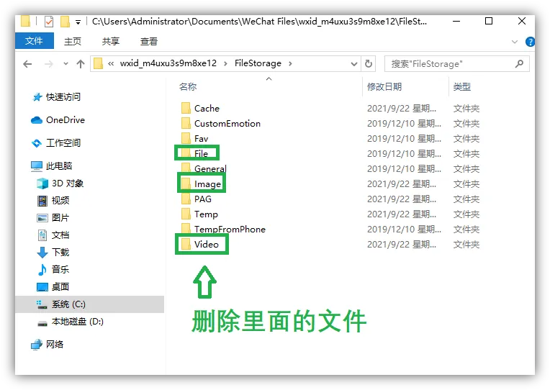Click the Back navigation arrow
This screenshot has width=550, height=390.
27,64
